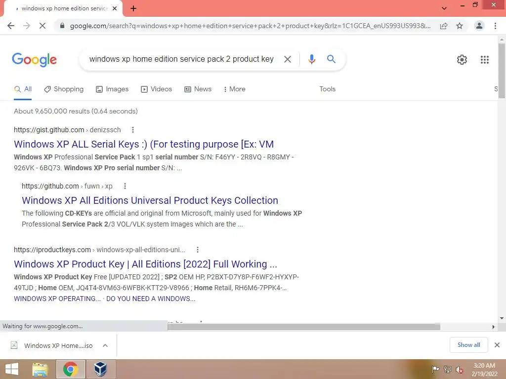Open search Tools options
This screenshot has width=506, height=379.
327,89
